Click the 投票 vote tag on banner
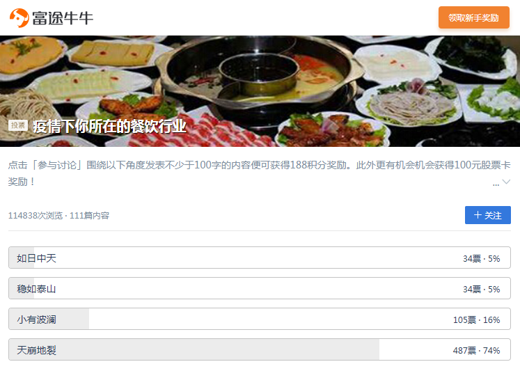Image resolution: width=520 pixels, height=371 pixels. pyautogui.click(x=17, y=125)
